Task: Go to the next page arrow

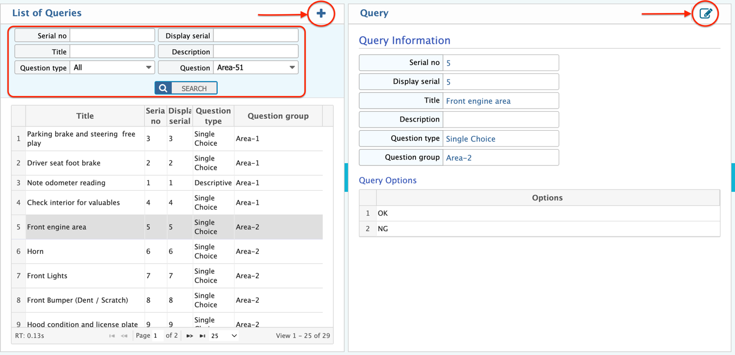Action: [189, 336]
